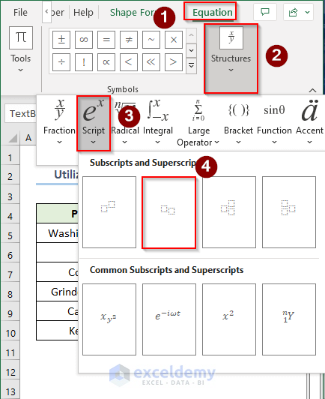Open the Comments pane button
This screenshot has height=399, width=325.
265,12
